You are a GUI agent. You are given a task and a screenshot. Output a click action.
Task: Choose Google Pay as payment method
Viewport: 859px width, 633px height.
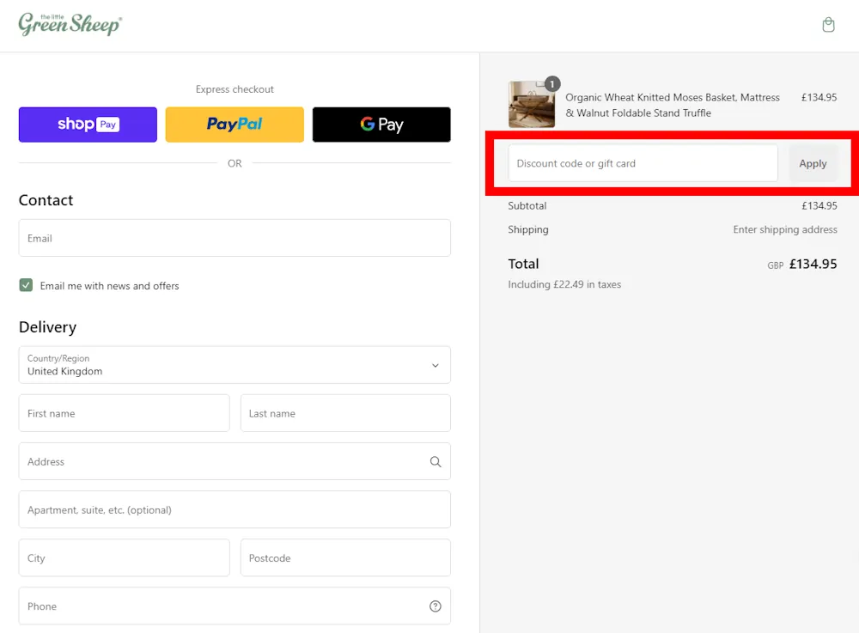pyautogui.click(x=381, y=124)
